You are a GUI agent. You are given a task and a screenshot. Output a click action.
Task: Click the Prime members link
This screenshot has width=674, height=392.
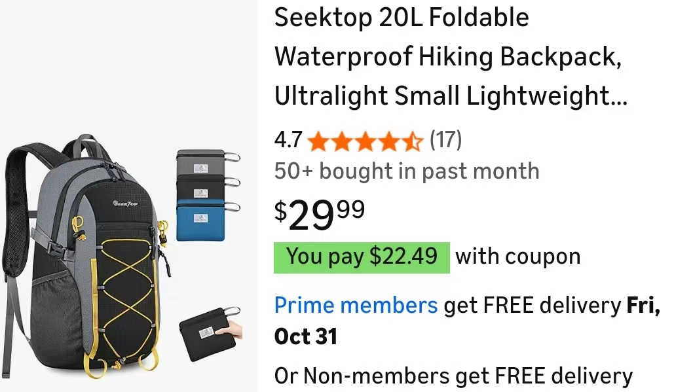tap(356, 305)
